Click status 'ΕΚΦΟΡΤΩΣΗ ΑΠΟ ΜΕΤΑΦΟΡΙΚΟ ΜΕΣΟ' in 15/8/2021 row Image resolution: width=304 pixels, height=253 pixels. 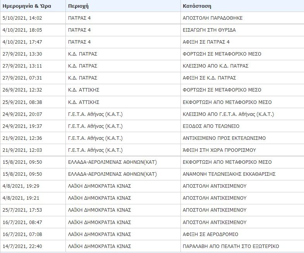point(227,162)
